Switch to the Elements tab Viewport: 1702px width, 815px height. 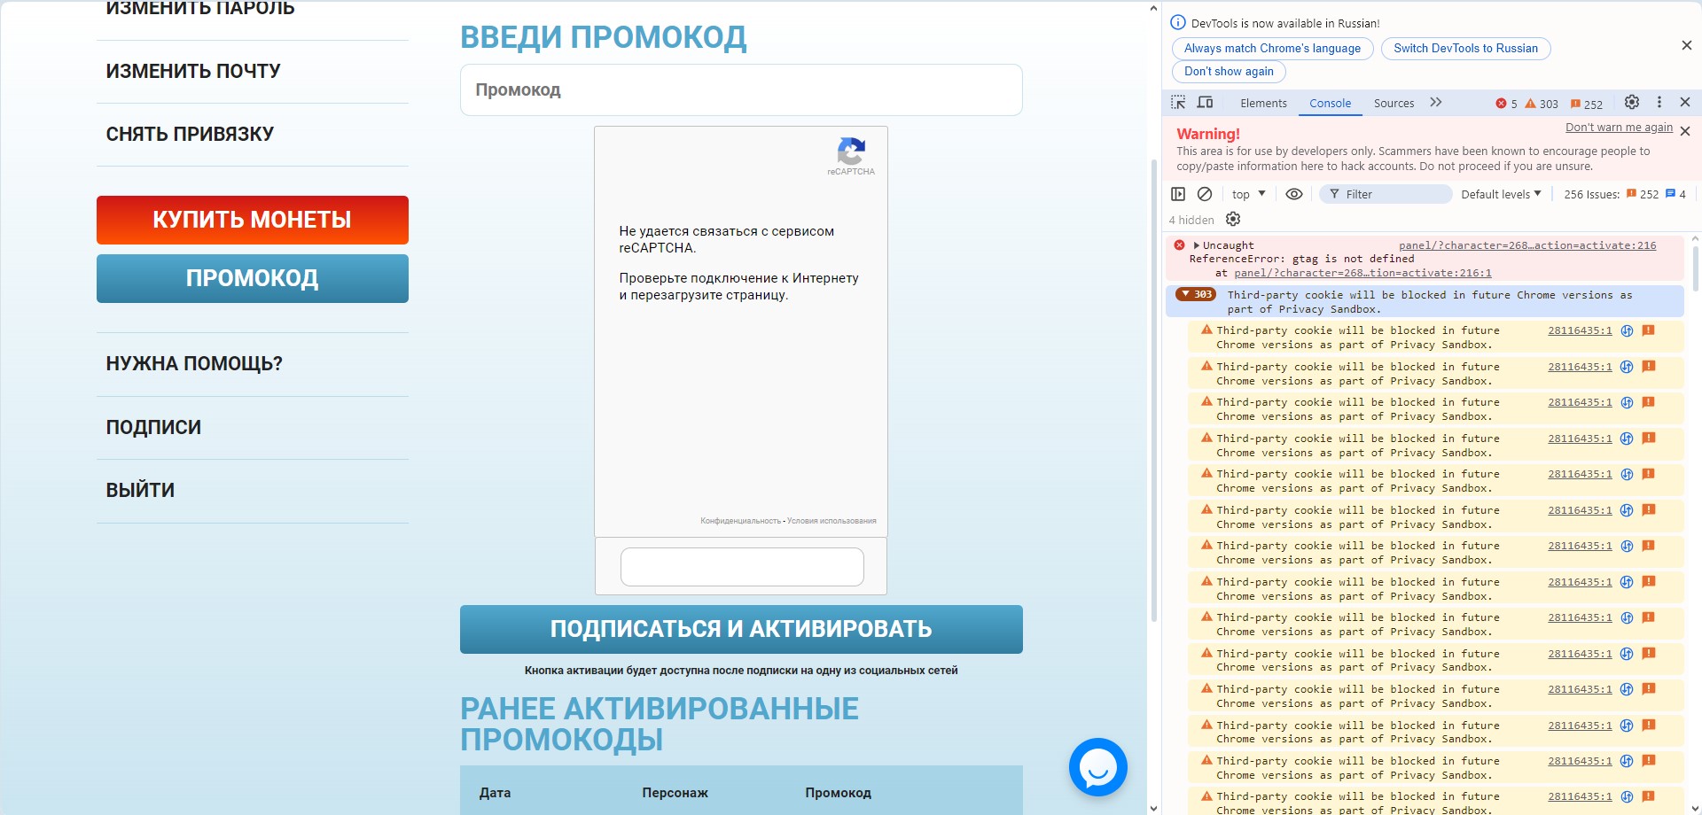pos(1263,104)
